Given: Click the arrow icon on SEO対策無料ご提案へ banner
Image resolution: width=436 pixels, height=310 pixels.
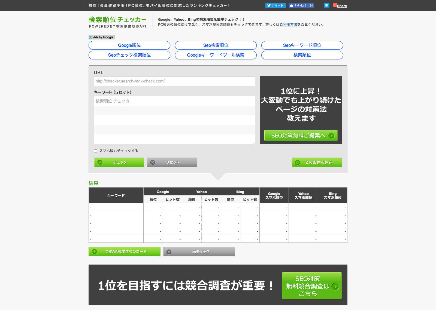Looking at the screenshot, I should [331, 136].
